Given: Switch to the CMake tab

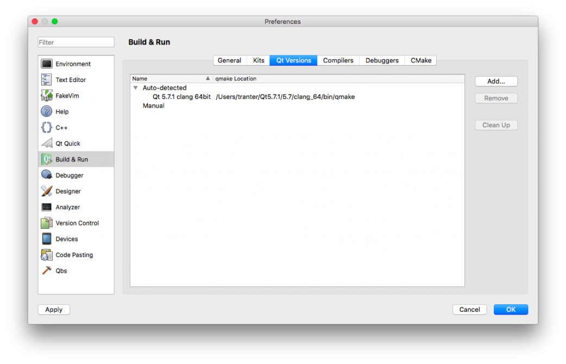Looking at the screenshot, I should point(421,60).
